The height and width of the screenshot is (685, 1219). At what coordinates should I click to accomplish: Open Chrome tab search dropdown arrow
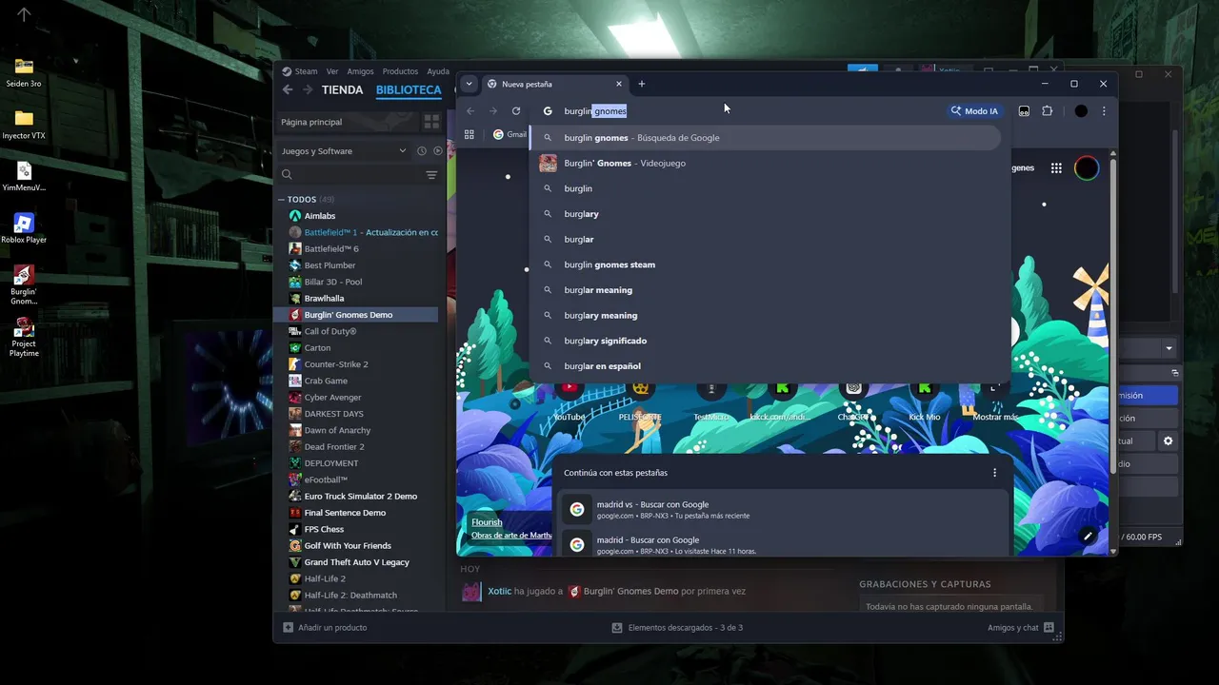[x=469, y=84]
